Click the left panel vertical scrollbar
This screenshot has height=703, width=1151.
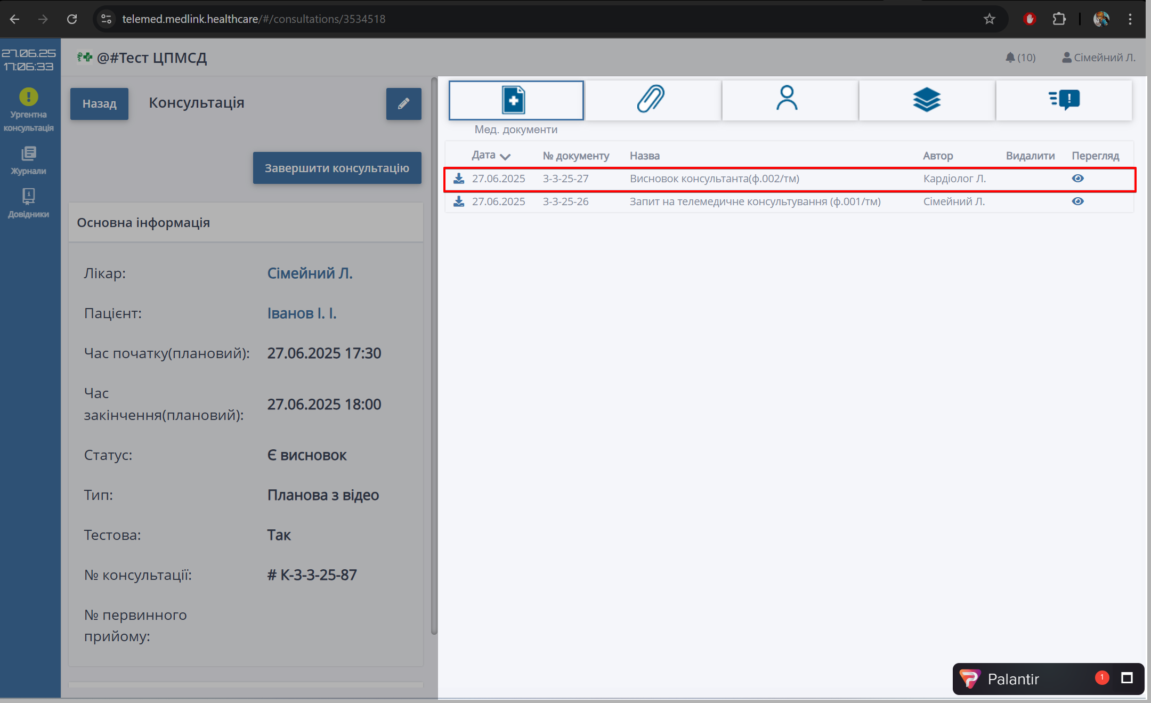point(434,357)
